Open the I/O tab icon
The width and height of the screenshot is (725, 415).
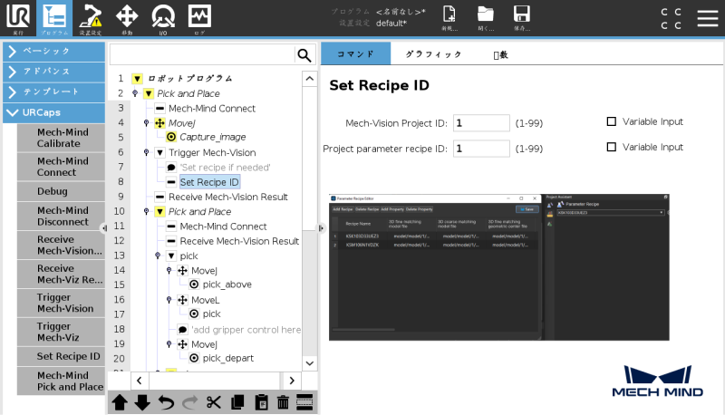163,18
